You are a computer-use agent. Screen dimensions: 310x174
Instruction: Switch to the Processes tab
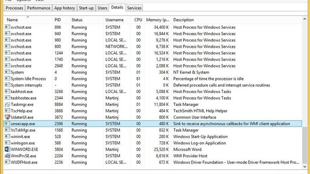(14, 8)
